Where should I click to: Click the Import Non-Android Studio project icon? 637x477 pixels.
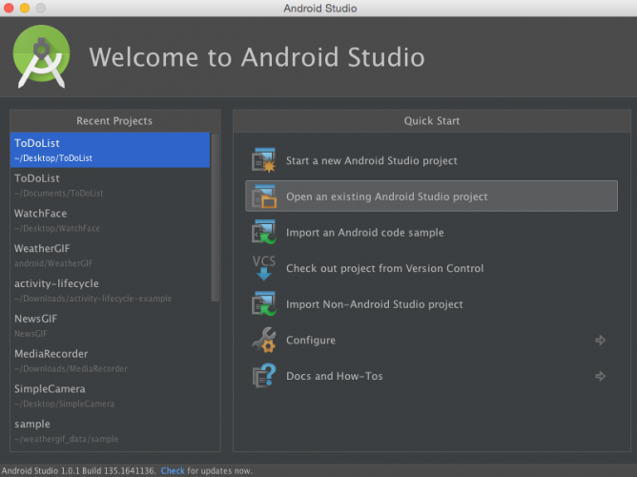(x=263, y=303)
